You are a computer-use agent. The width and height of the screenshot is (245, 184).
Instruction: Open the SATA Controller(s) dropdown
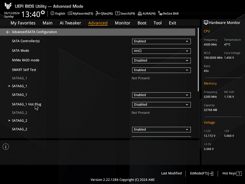click(x=161, y=41)
